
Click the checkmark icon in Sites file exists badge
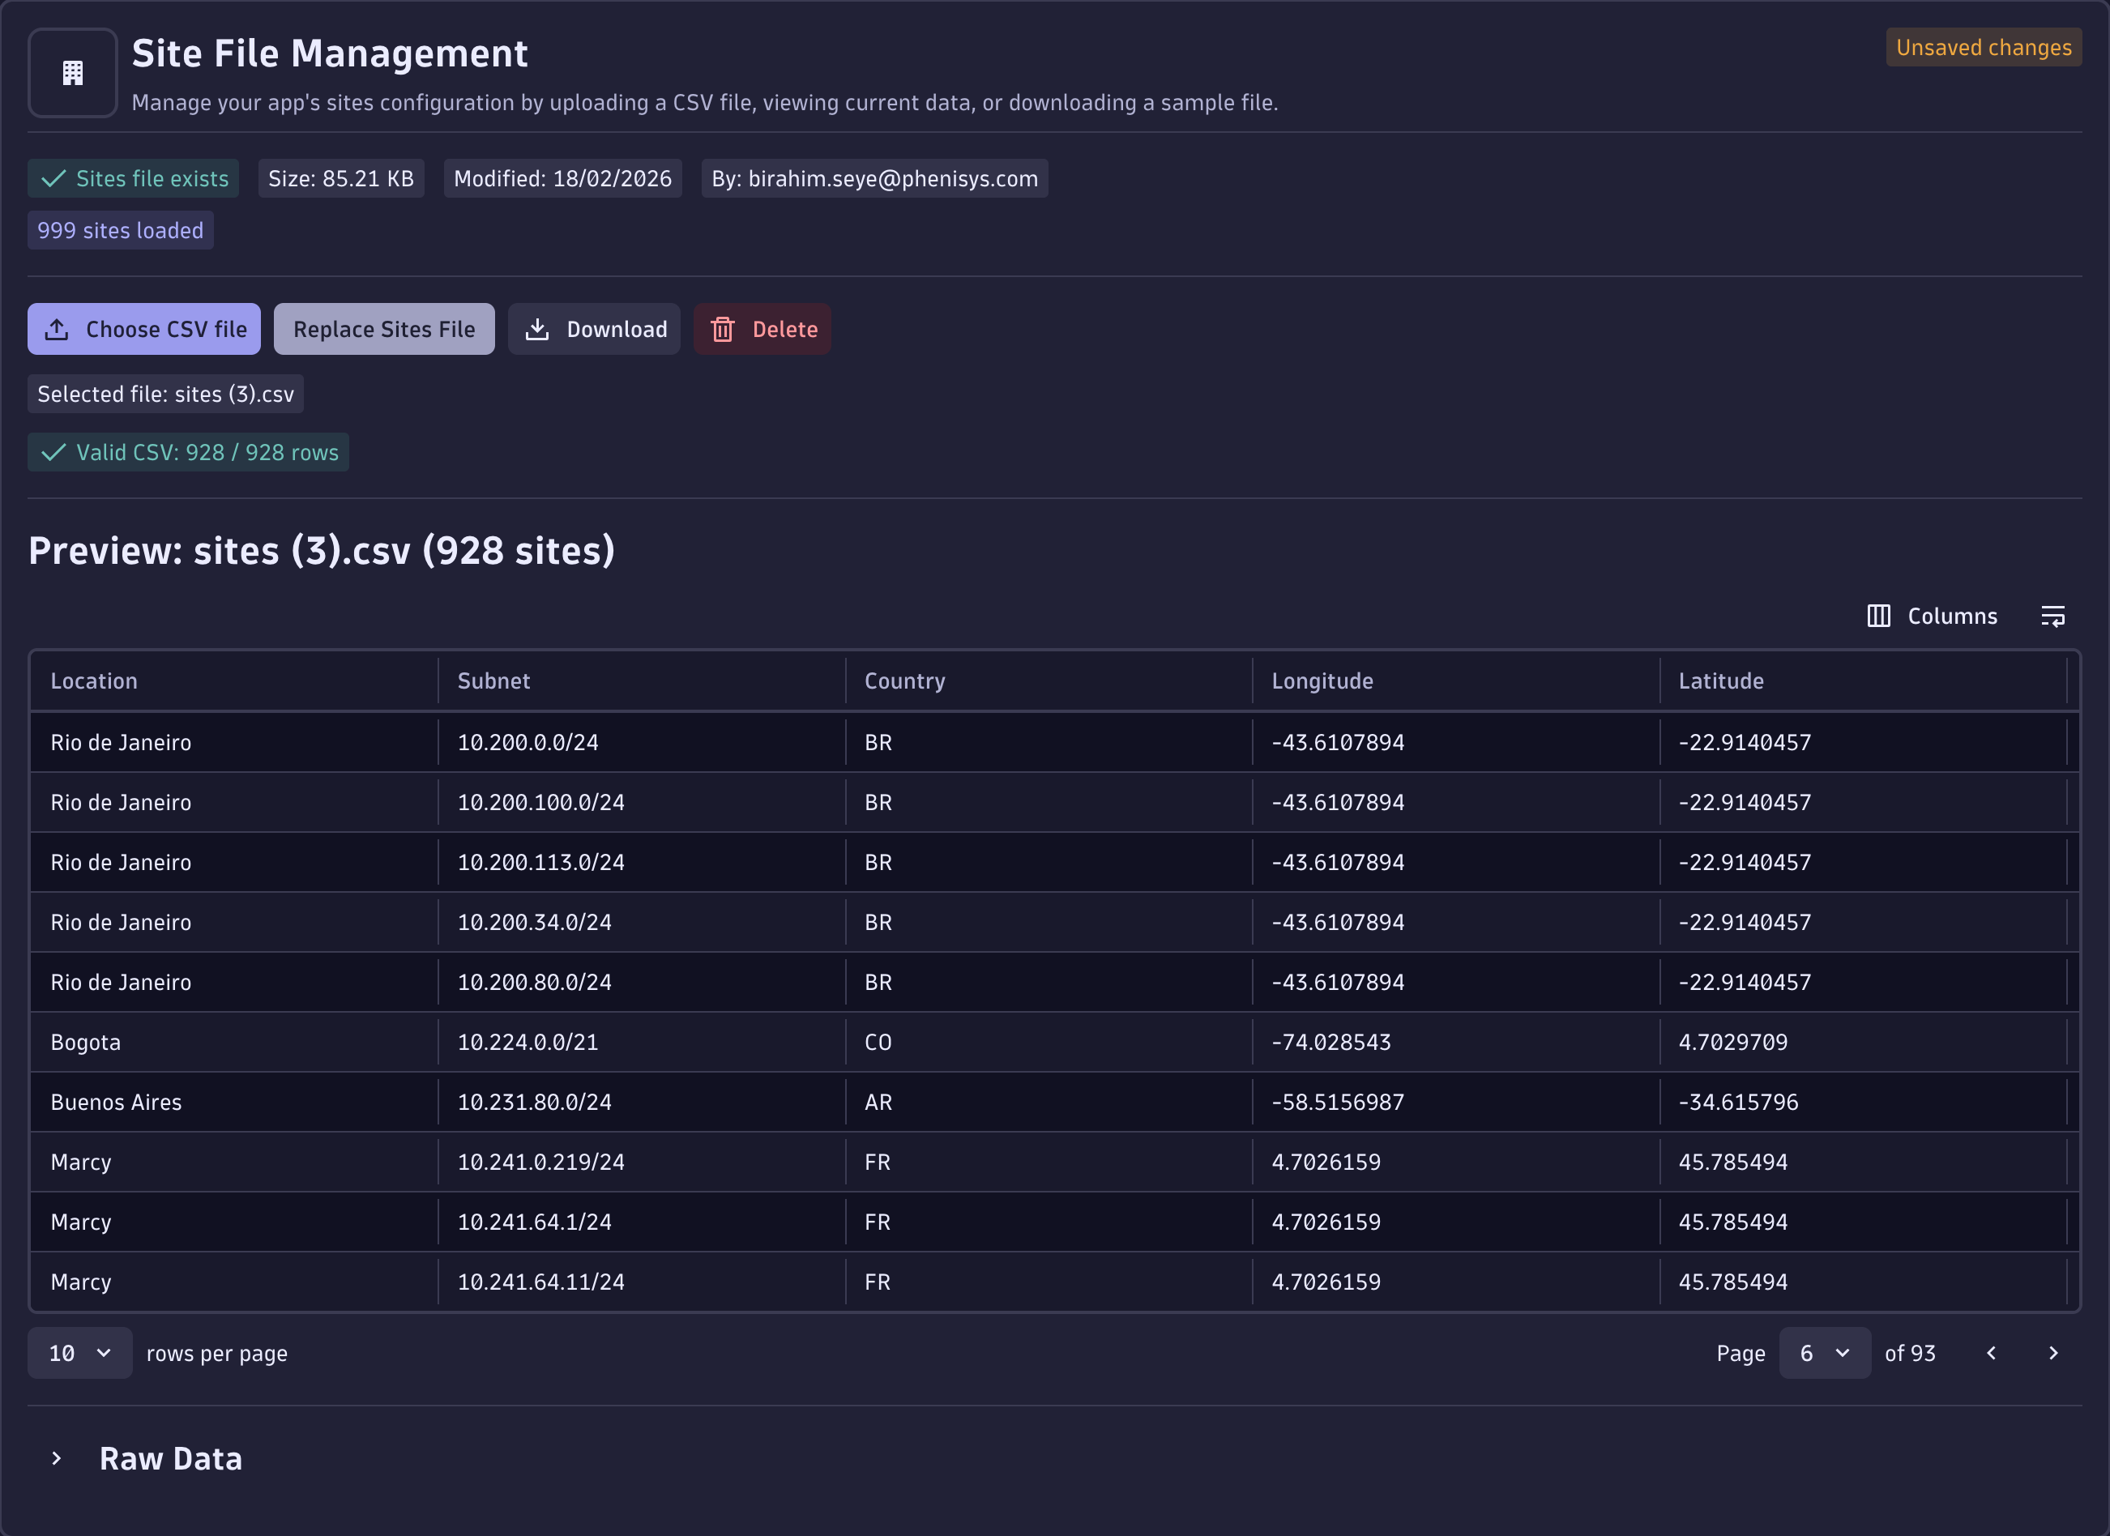[x=53, y=178]
